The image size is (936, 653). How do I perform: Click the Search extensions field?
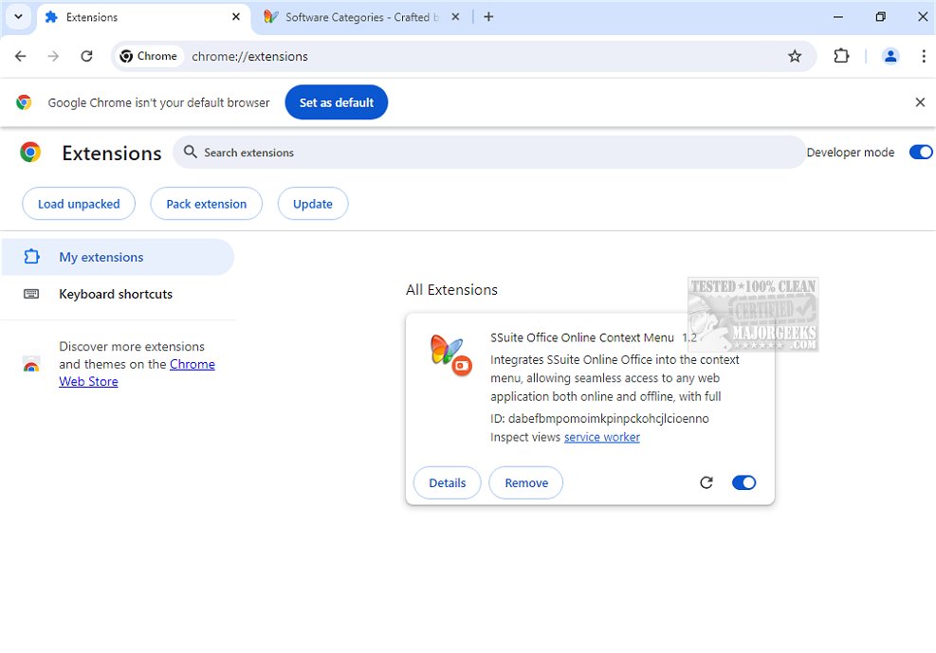[x=489, y=153]
